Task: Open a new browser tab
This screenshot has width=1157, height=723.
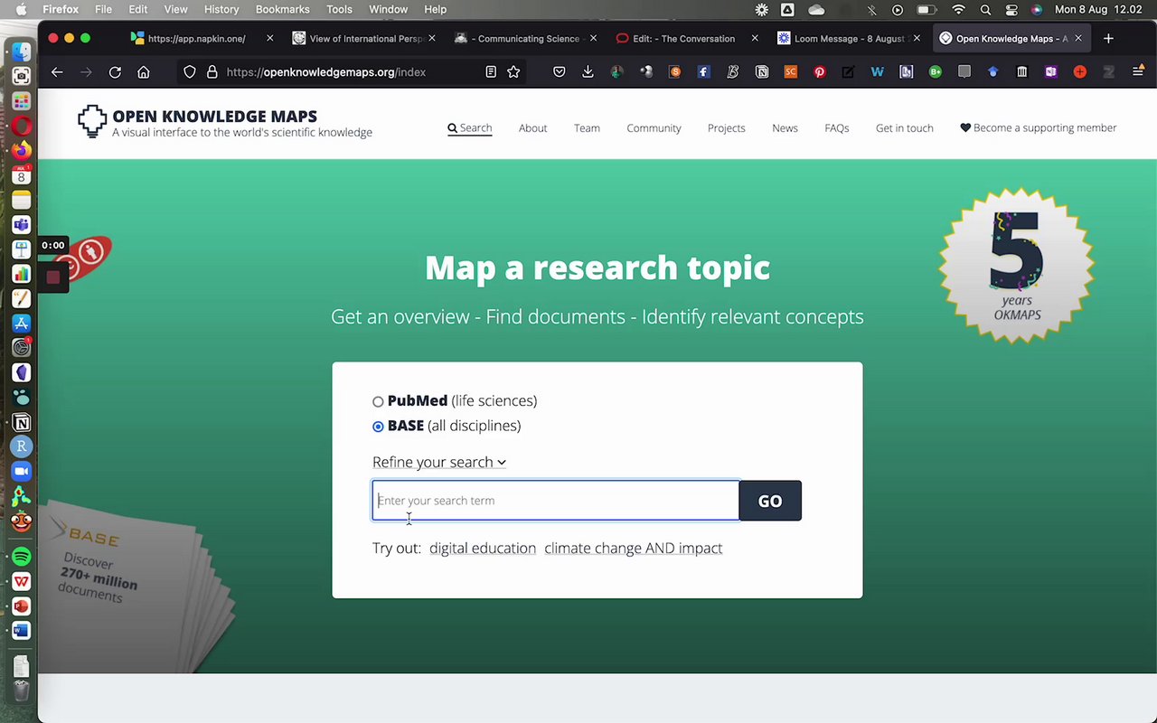Action: tap(1108, 39)
